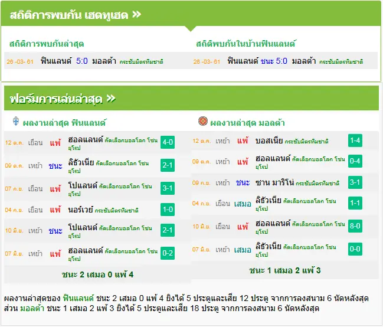Click the นอร์เวย์ team name in Finland's list
Screen dimensions: 383x327
(x=81, y=210)
